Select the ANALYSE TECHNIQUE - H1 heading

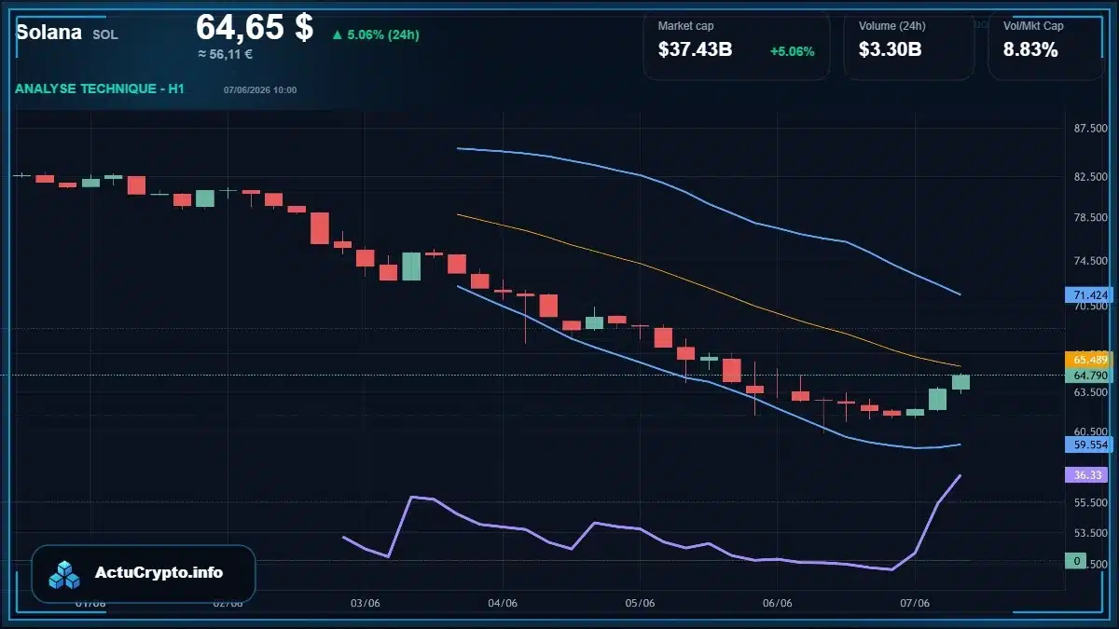(100, 89)
